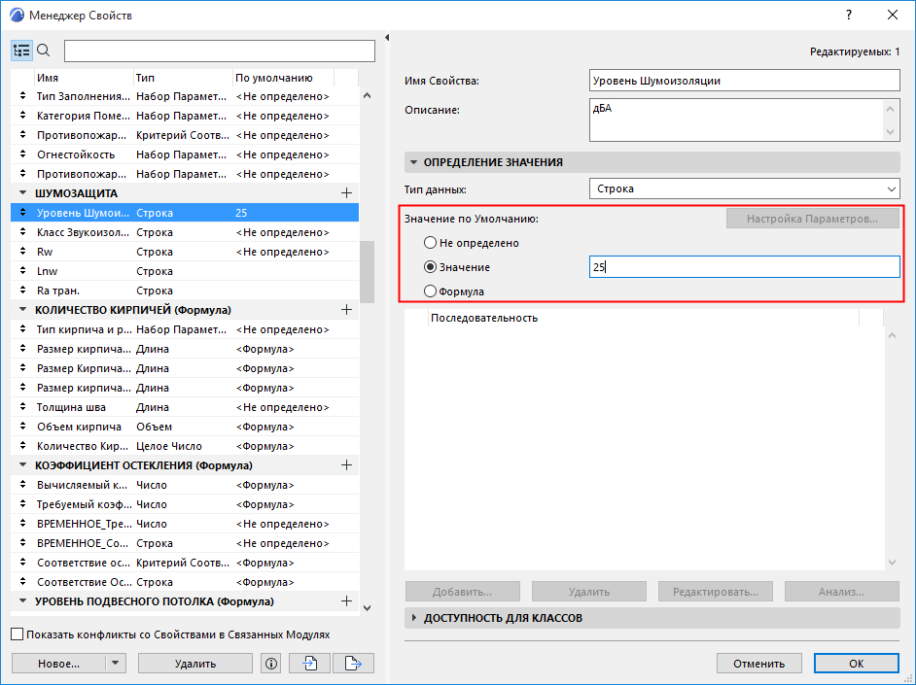This screenshot has width=916, height=685.
Task: Click the Настройка Параметров... button
Action: coord(813,219)
